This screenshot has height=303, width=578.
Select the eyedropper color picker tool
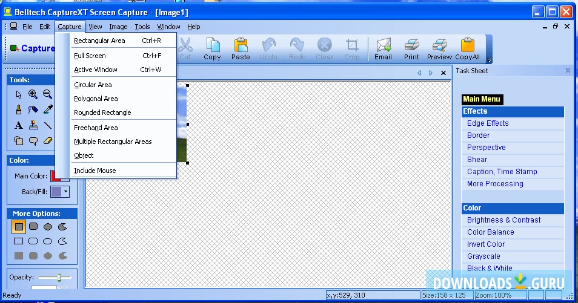[48, 109]
